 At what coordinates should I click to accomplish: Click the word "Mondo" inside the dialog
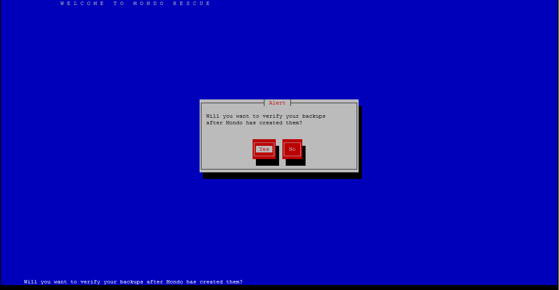pos(234,123)
